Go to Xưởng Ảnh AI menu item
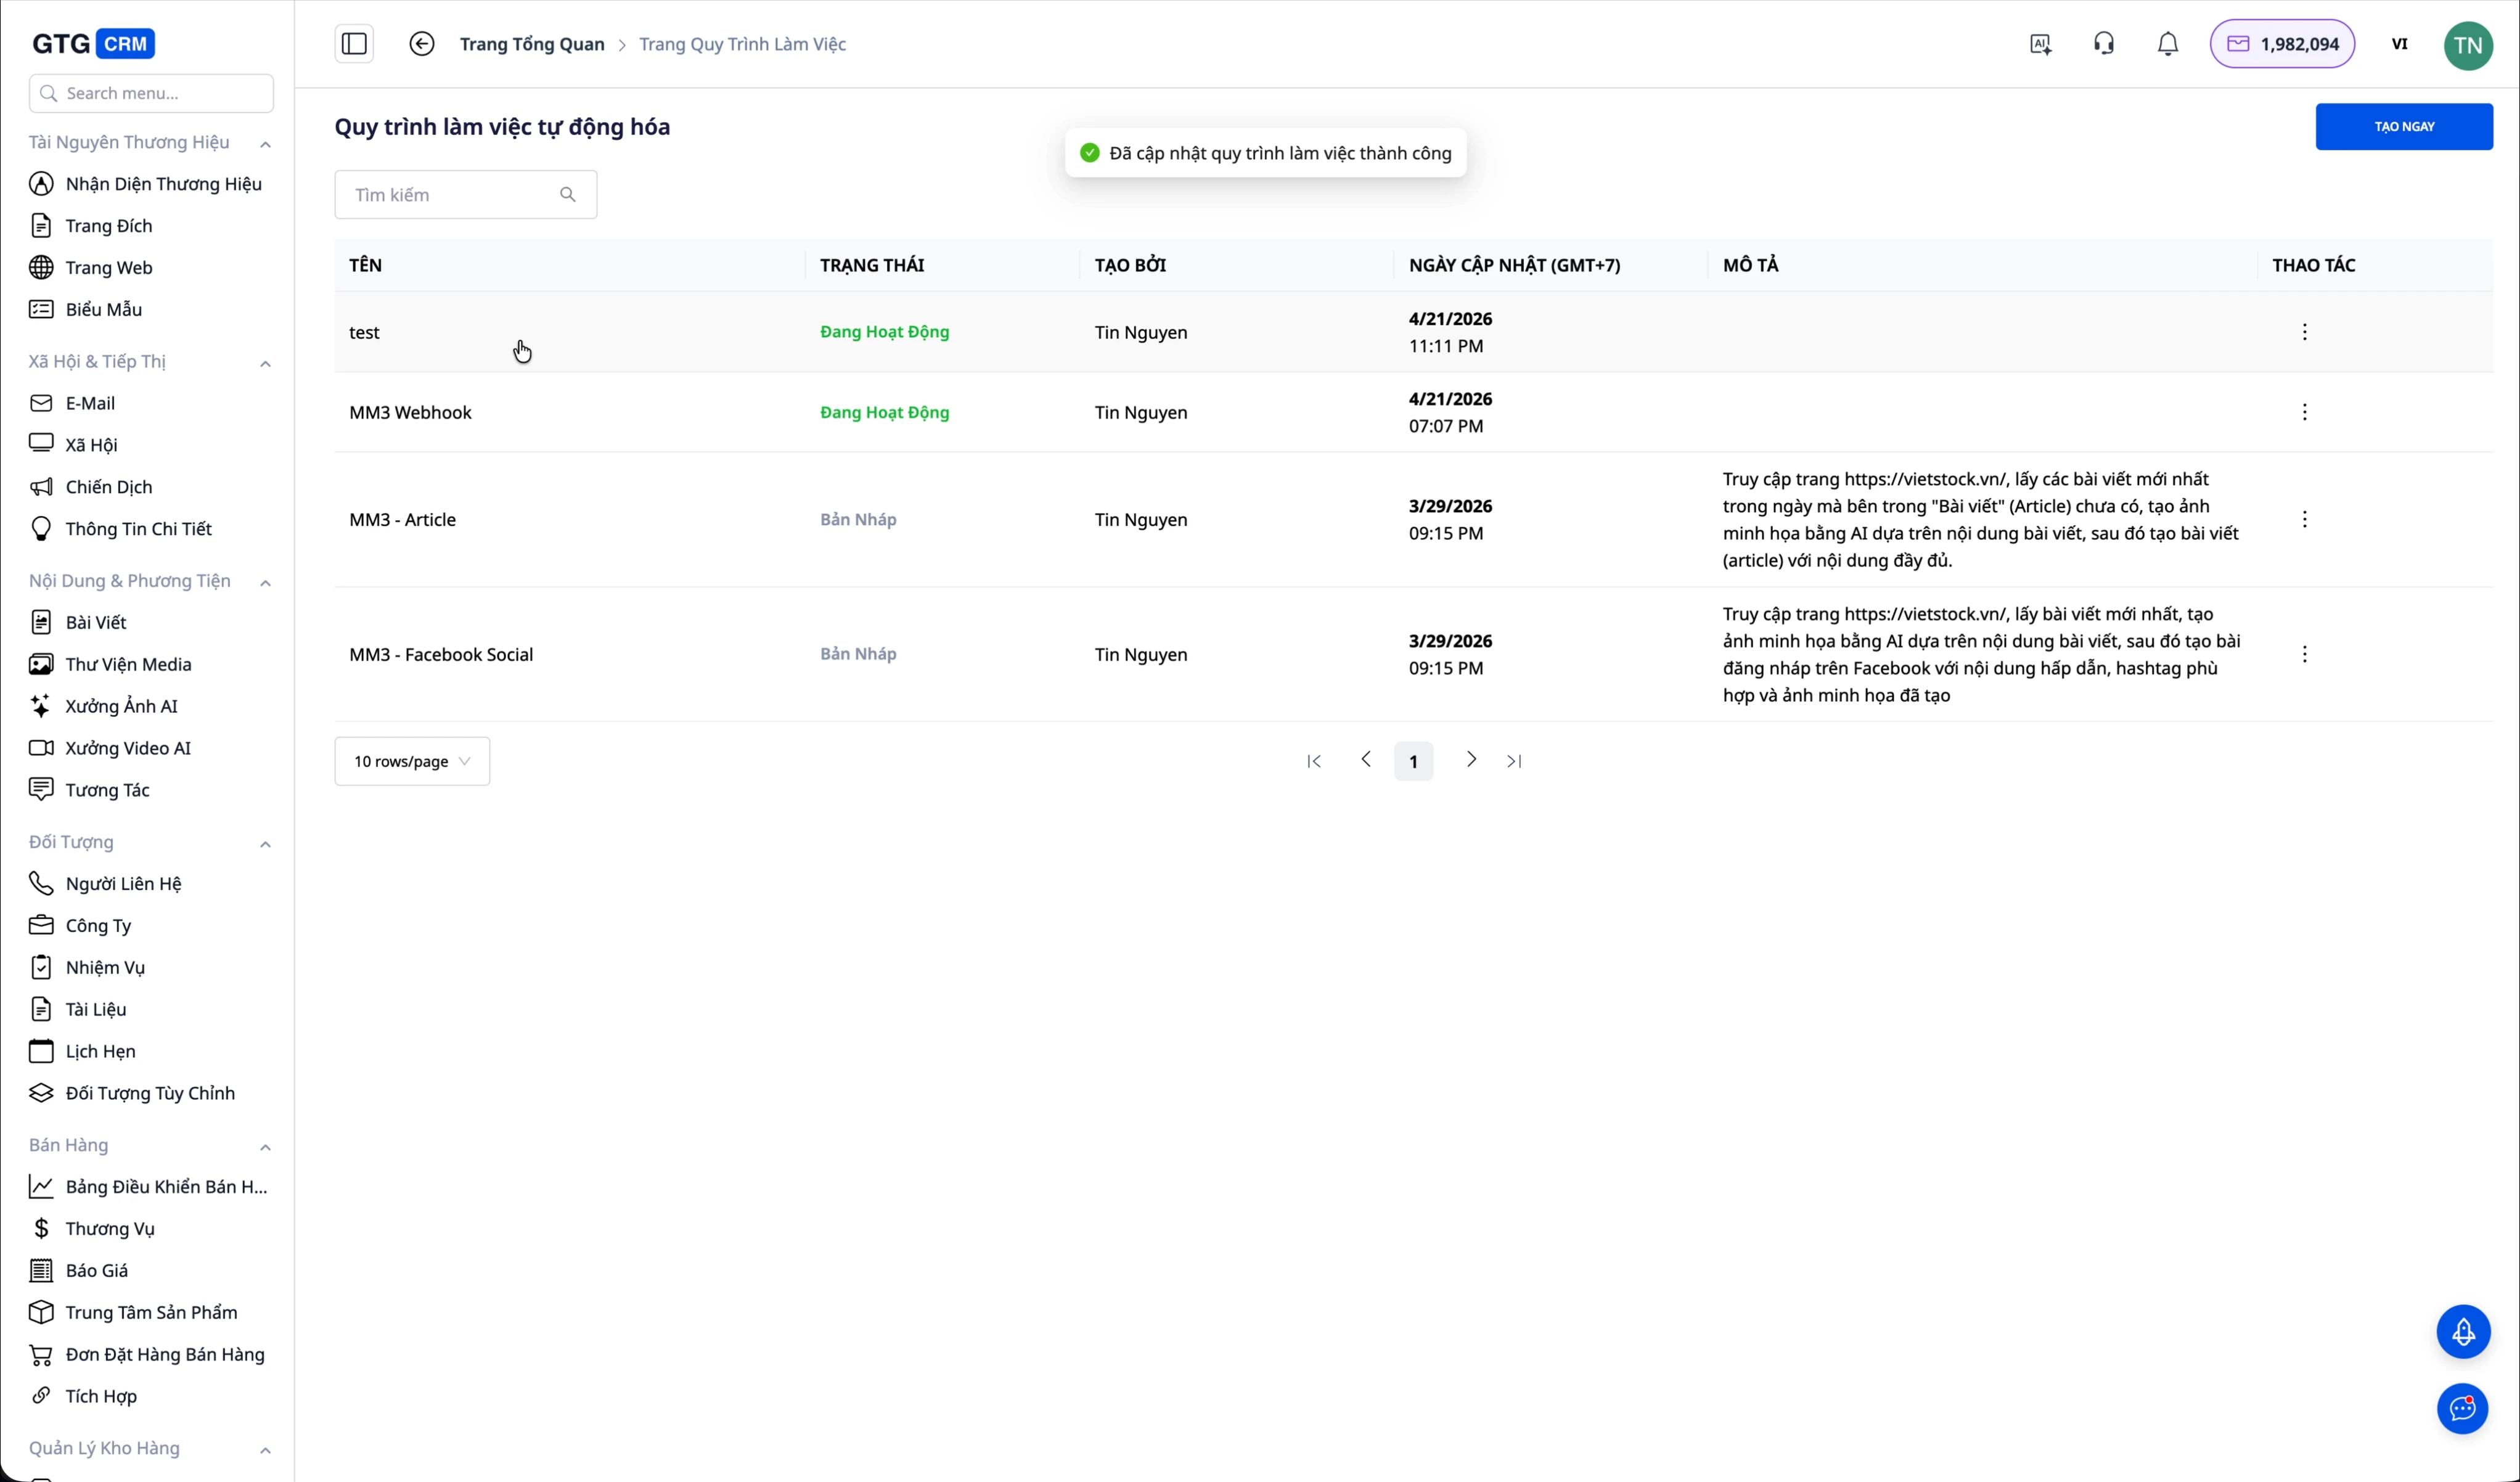 pos(121,706)
